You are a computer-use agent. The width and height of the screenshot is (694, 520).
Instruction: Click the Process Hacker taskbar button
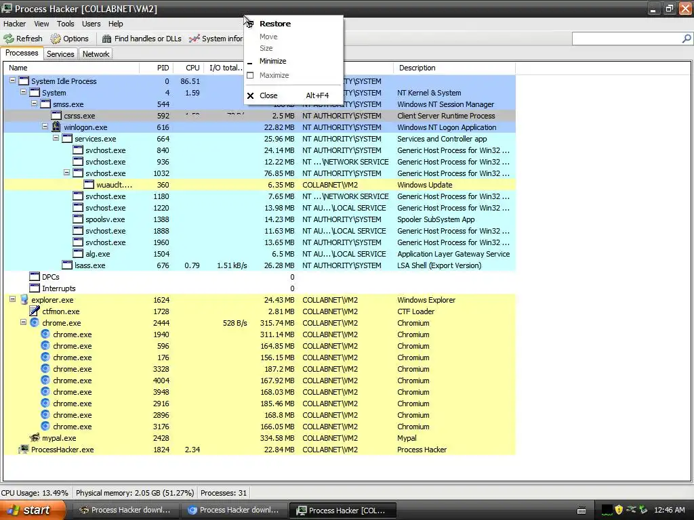[342, 510]
